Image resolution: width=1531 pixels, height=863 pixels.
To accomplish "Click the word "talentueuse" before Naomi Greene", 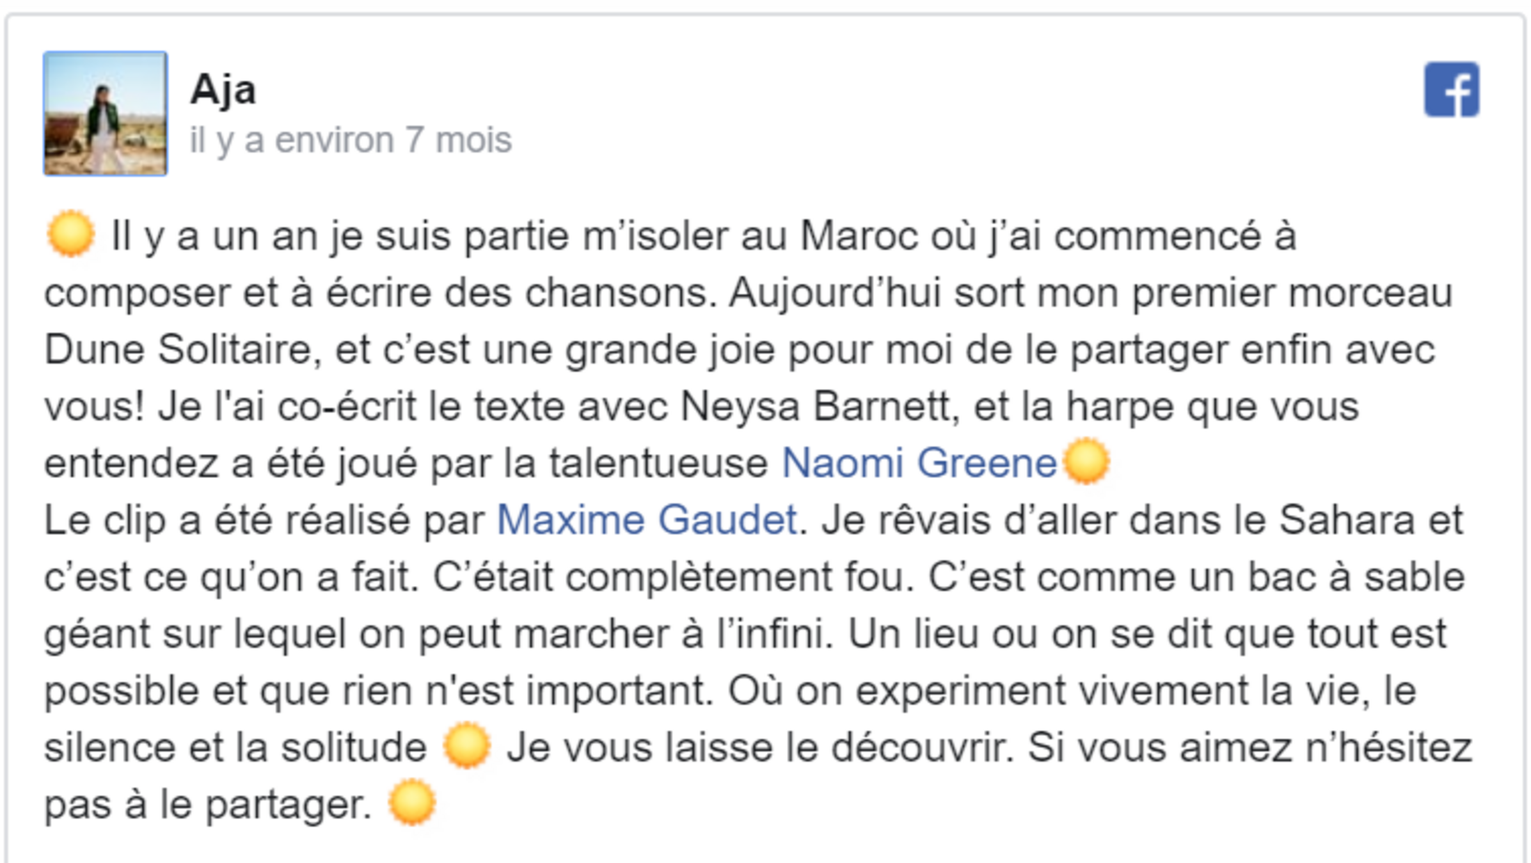I will [x=658, y=463].
